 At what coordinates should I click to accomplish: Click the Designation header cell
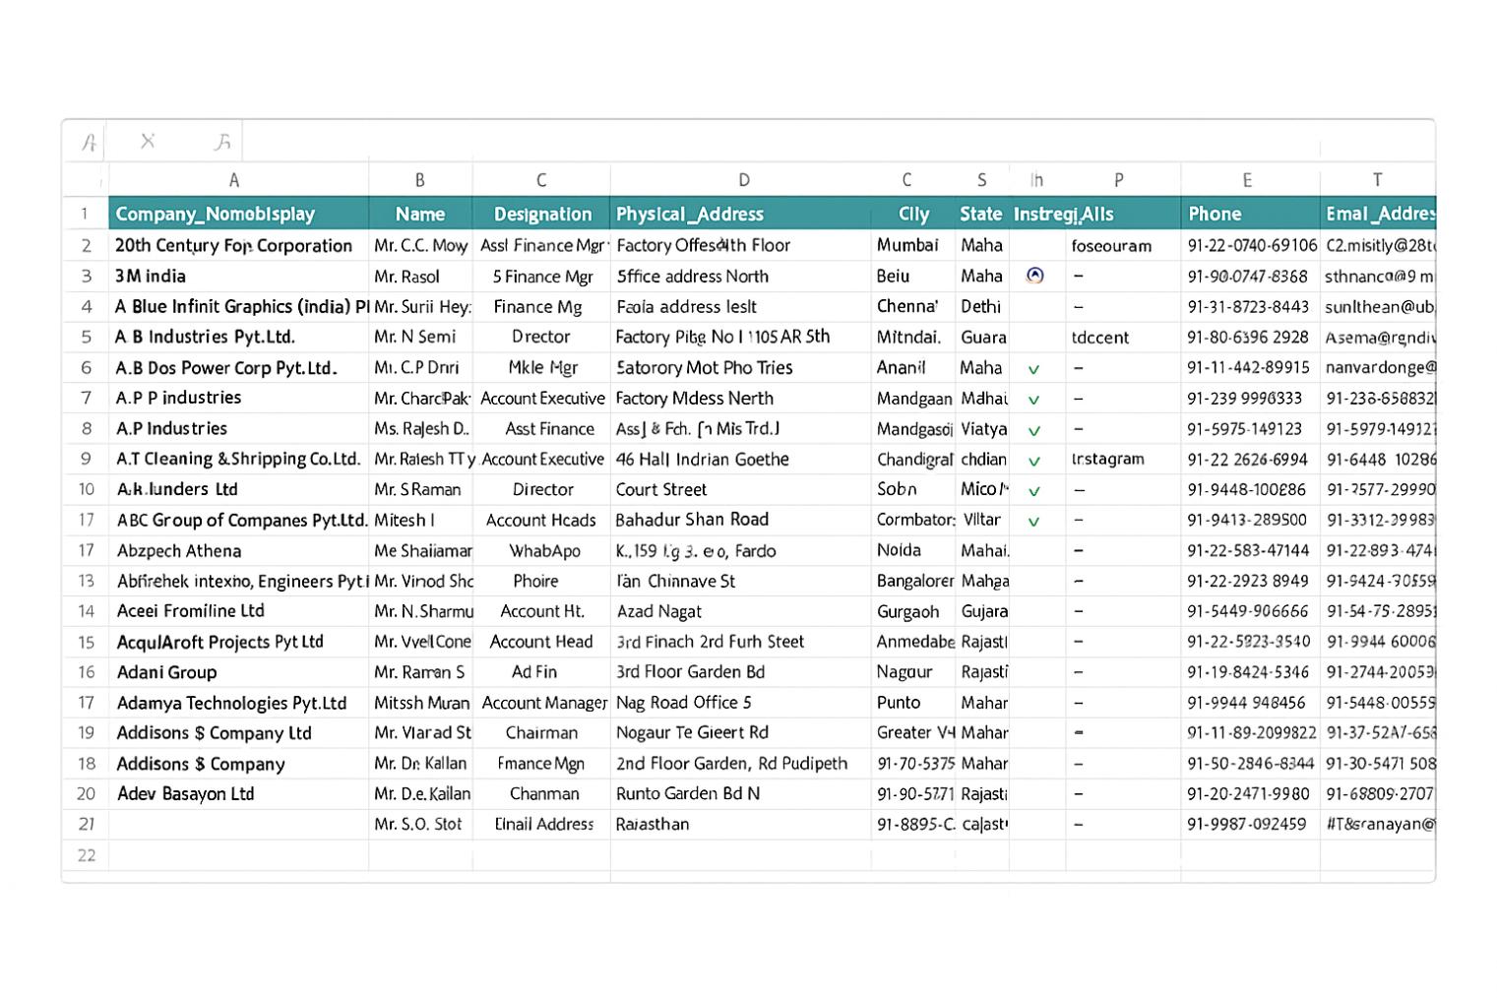541,214
